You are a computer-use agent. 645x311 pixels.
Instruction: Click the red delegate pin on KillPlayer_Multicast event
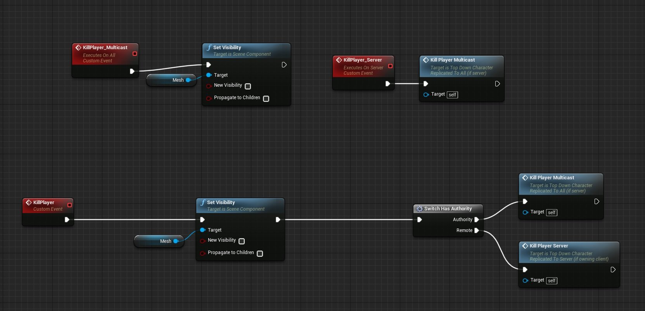[135, 54]
